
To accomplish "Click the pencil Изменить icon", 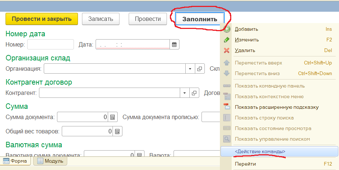I will click(227, 40).
